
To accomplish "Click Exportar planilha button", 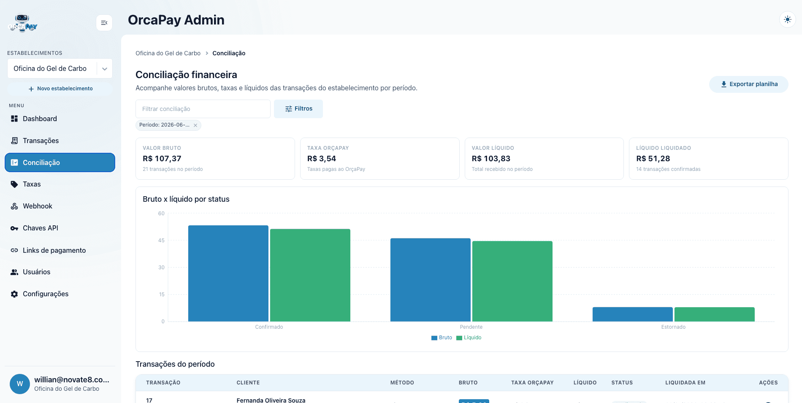I will [748, 84].
